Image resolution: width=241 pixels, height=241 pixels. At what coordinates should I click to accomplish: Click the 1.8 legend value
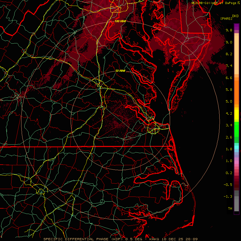point(229,149)
